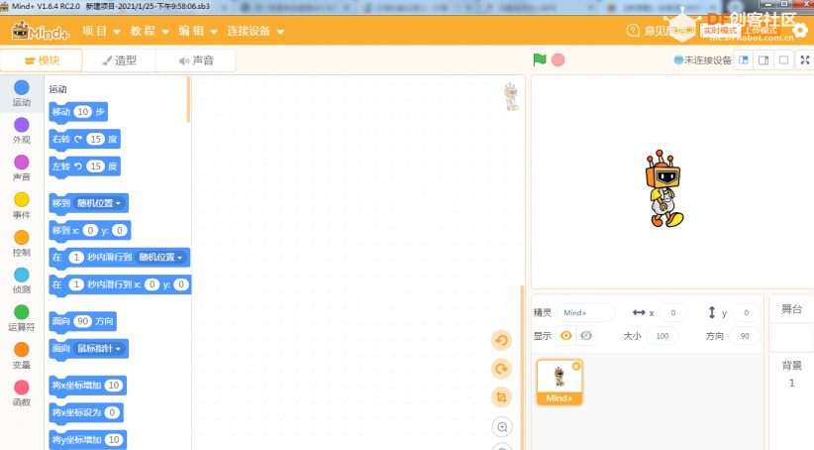Viewport: 814px width, 450px height.
Task: Open the 造型 costumes tab
Action: [x=119, y=60]
